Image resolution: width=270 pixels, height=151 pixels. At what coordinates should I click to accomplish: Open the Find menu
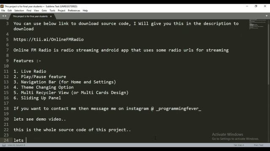click(x=29, y=10)
